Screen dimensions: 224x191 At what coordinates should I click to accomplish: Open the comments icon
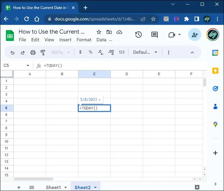tap(155, 35)
